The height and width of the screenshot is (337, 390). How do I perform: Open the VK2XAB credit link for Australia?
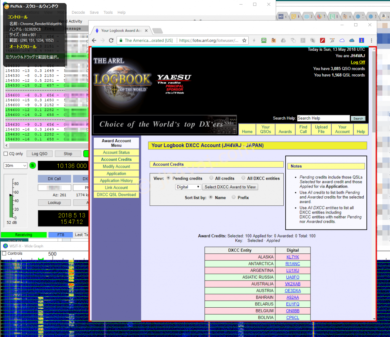tap(292, 284)
